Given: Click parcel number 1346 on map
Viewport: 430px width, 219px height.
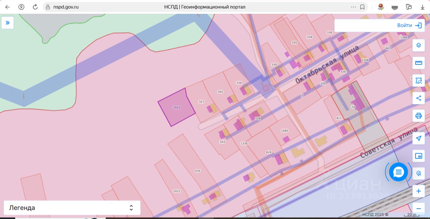Looking at the screenshot, I should point(404,37).
